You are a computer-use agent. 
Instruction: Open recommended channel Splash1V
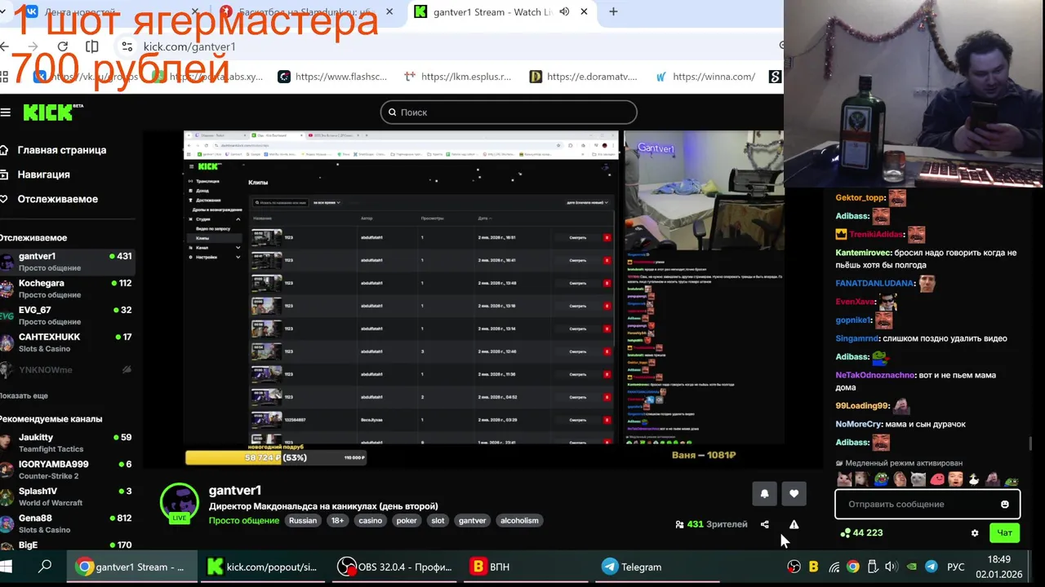coord(67,497)
